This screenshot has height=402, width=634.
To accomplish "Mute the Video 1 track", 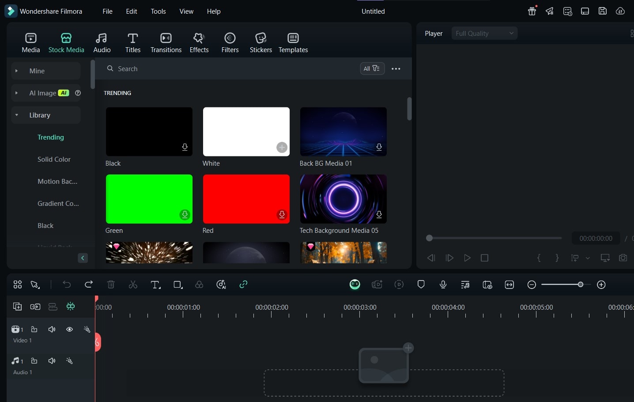I will point(52,330).
